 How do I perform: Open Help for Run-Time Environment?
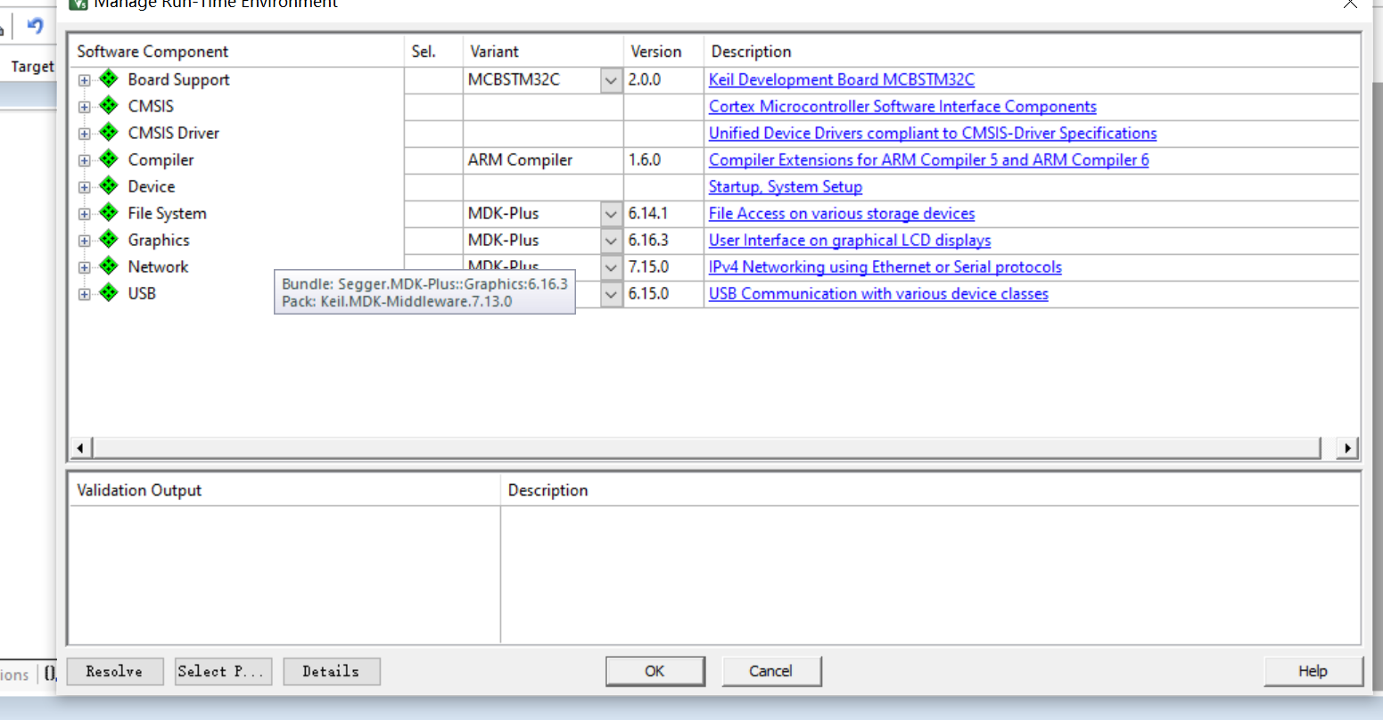point(1313,671)
